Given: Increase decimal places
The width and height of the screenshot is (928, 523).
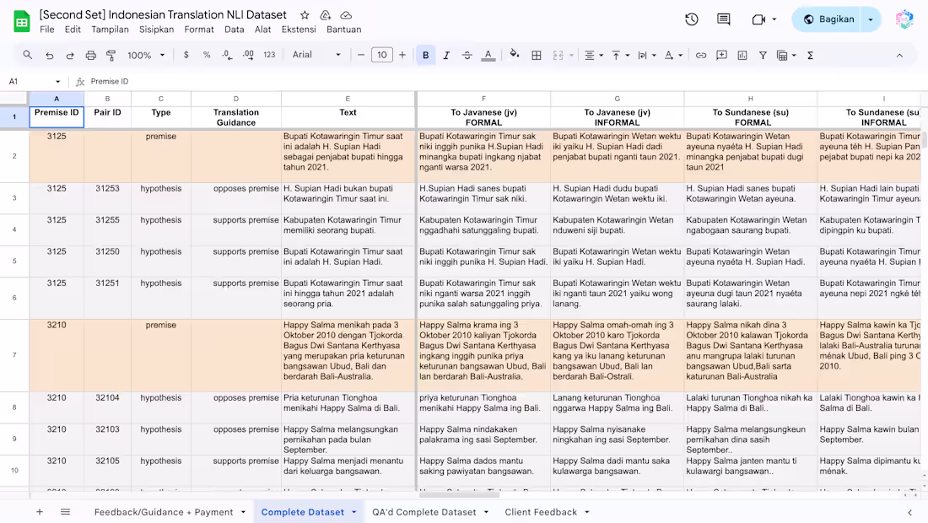Looking at the screenshot, I should 248,55.
